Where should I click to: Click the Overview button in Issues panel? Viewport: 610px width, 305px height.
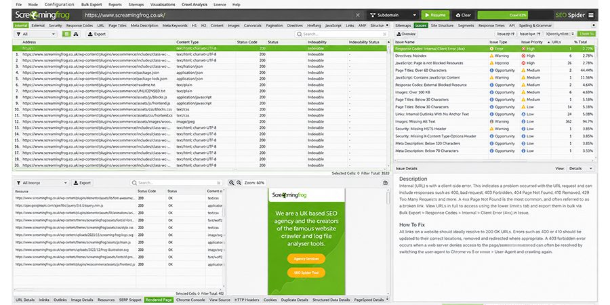click(407, 35)
